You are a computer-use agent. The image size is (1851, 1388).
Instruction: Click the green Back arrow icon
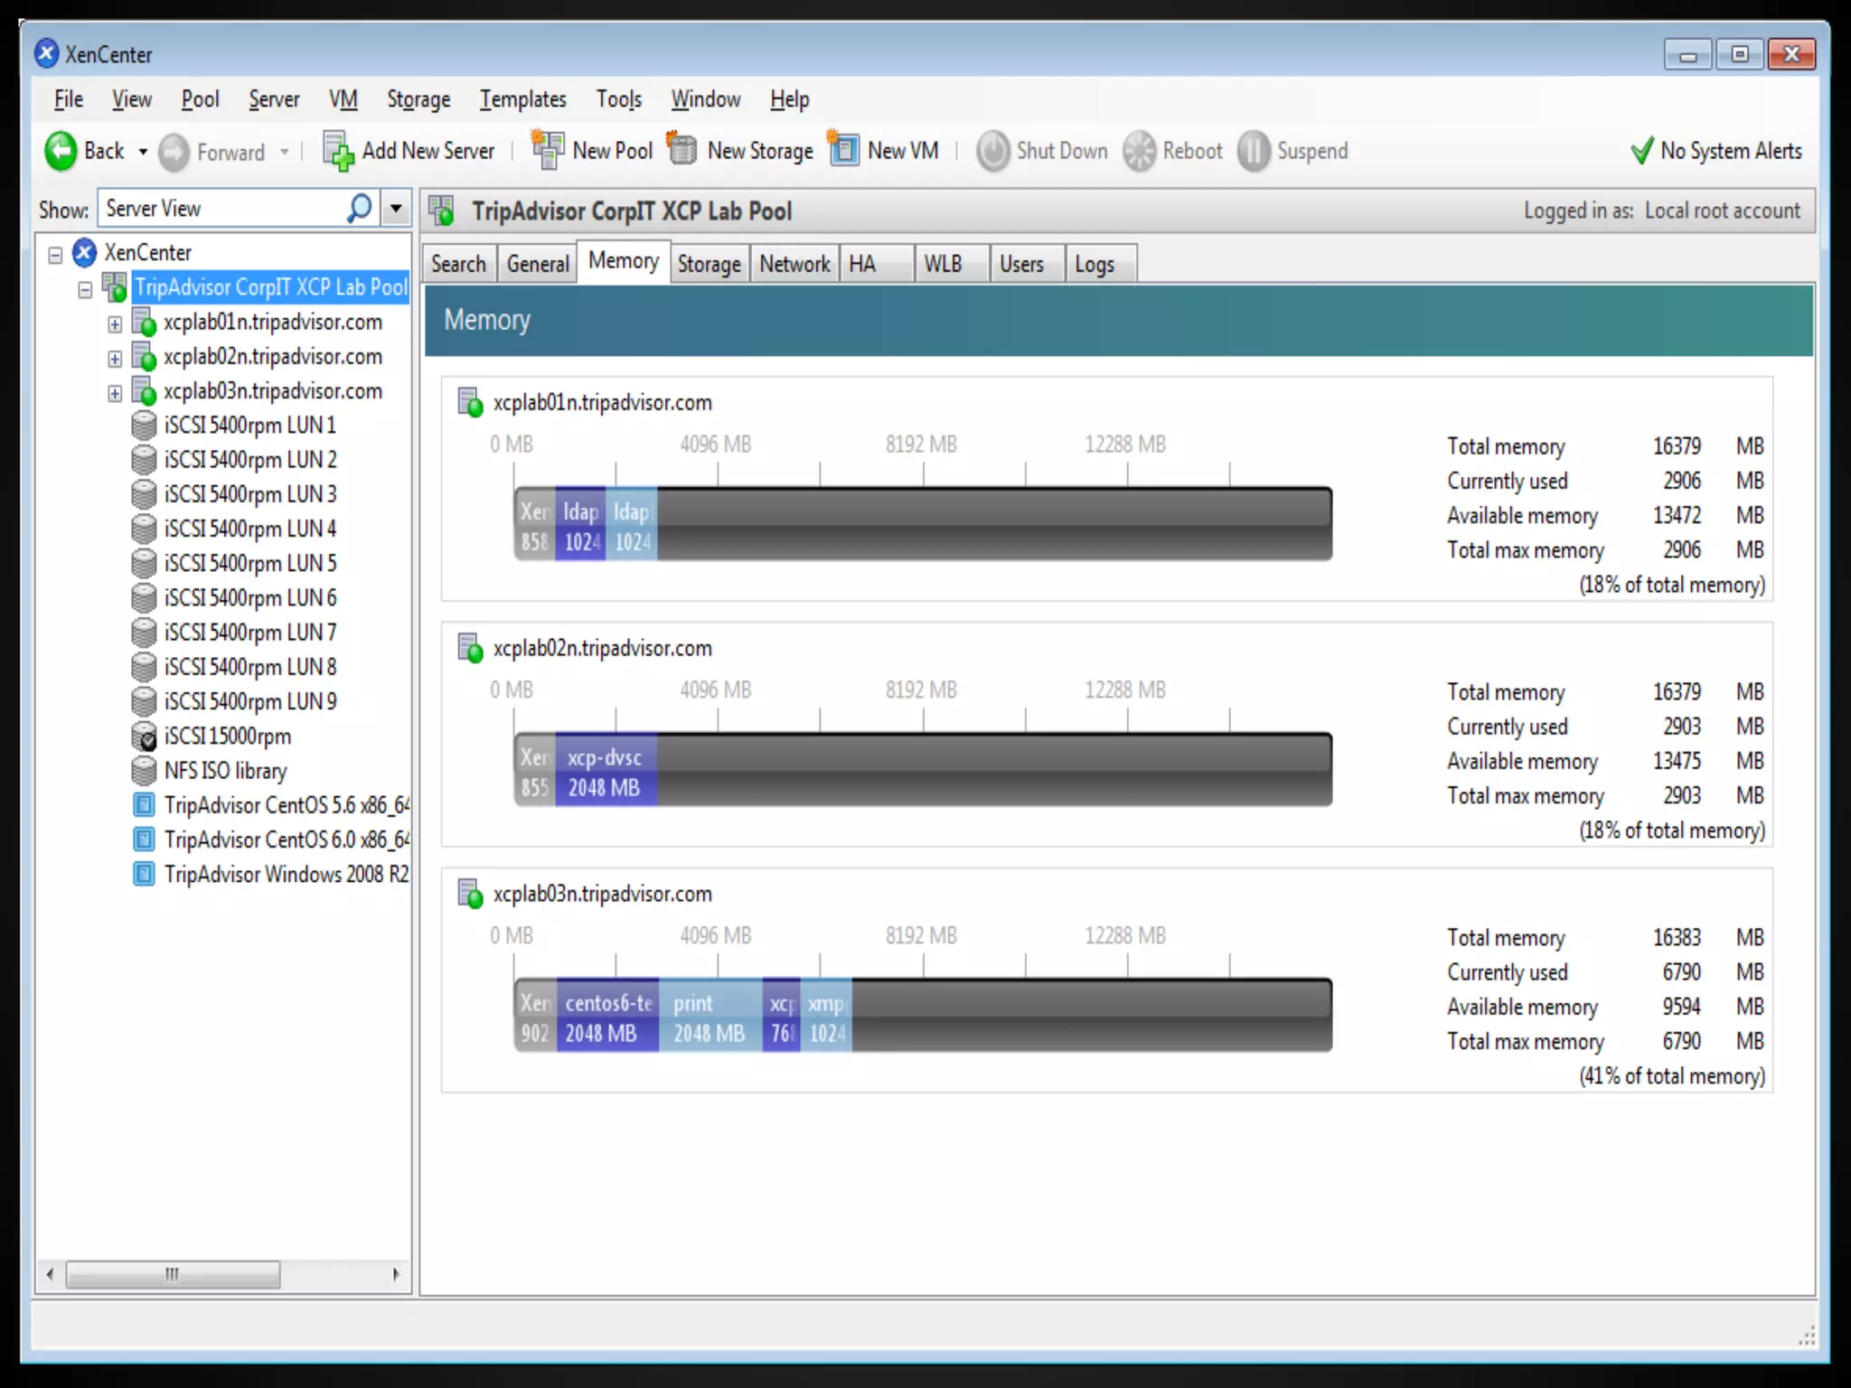coord(61,151)
